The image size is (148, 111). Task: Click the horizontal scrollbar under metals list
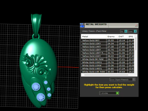(x=106, y=75)
